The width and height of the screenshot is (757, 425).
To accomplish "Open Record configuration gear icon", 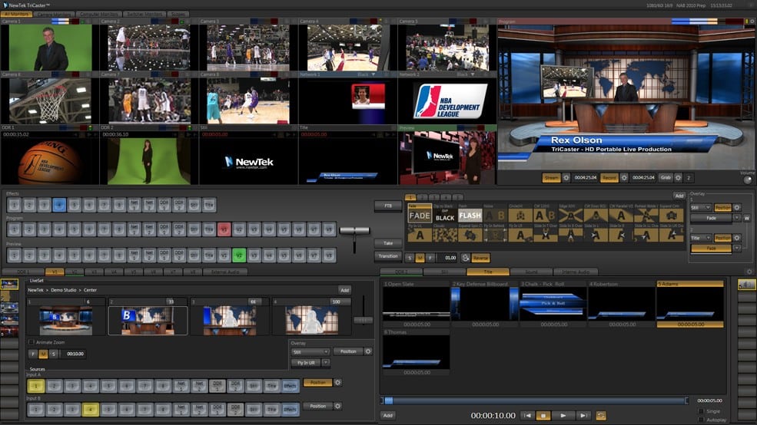I will (x=624, y=178).
